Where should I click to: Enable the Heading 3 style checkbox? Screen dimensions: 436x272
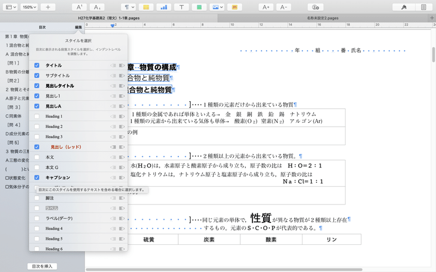pyautogui.click(x=37, y=137)
